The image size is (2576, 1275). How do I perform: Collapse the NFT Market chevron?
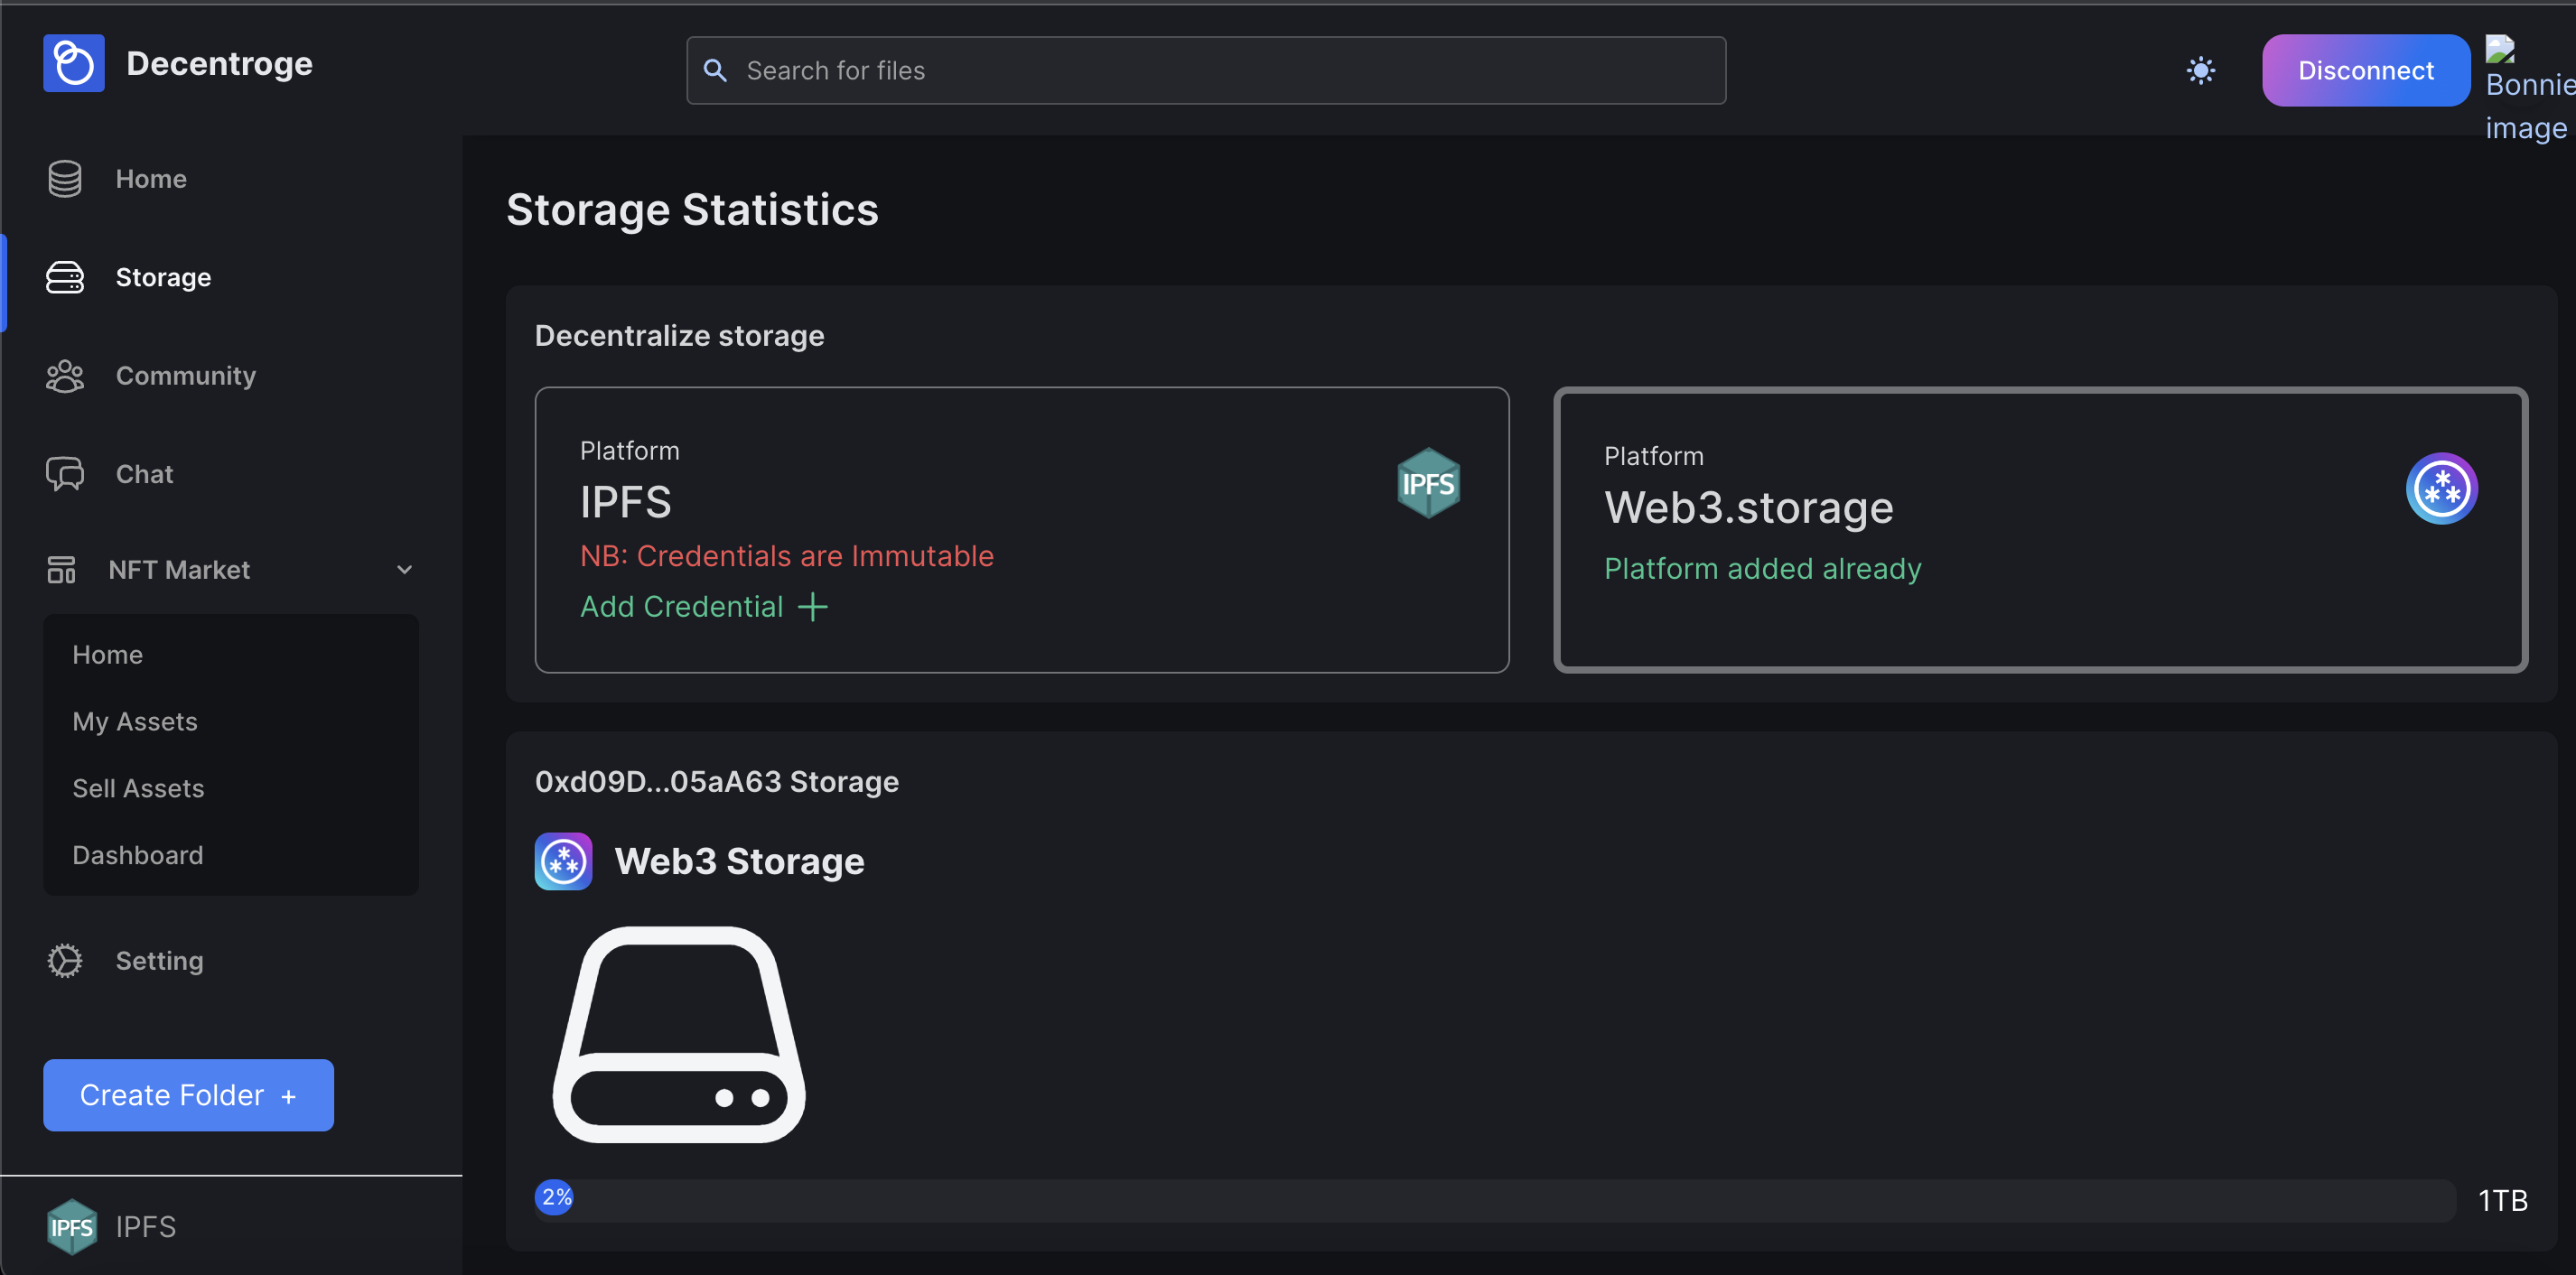click(404, 570)
